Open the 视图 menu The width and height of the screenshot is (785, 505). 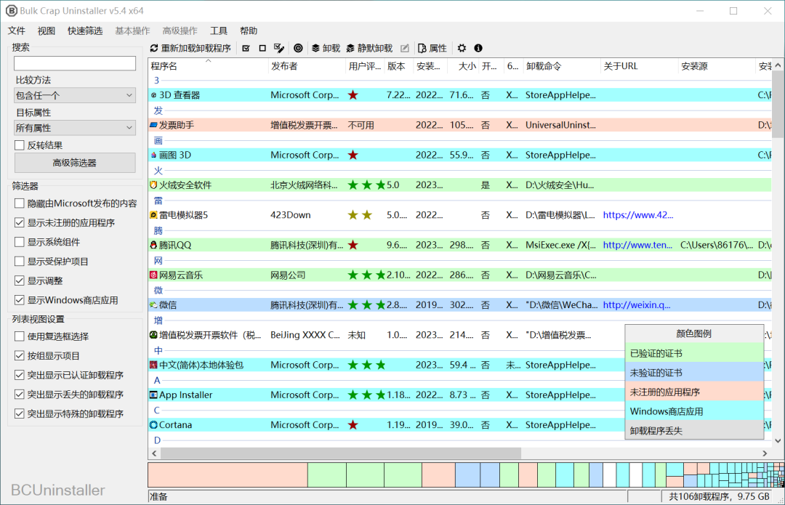coord(46,31)
